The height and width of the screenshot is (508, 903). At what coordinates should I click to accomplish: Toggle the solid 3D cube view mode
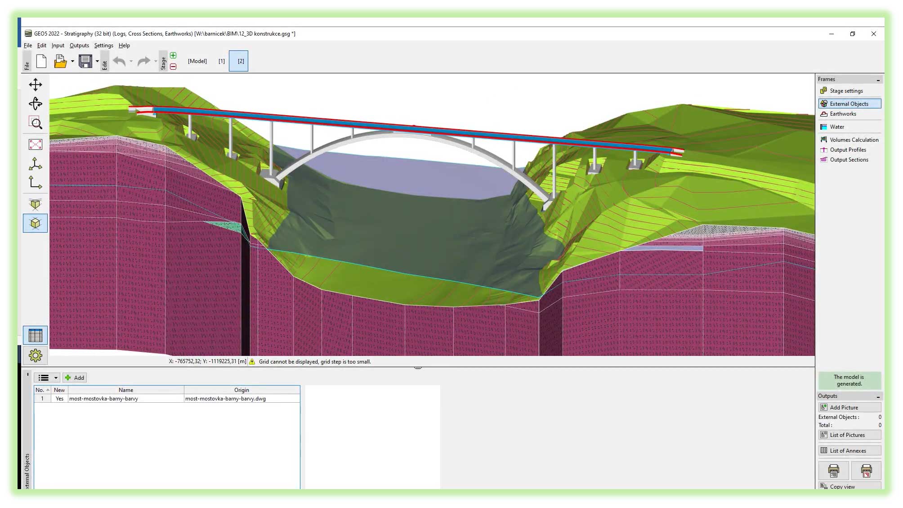click(x=36, y=224)
